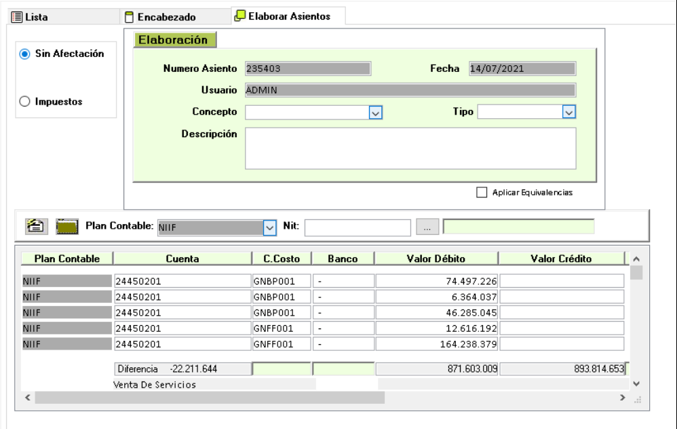Image resolution: width=677 pixels, height=429 pixels.
Task: Select the Sin Afectación radio option
Action: pos(25,54)
